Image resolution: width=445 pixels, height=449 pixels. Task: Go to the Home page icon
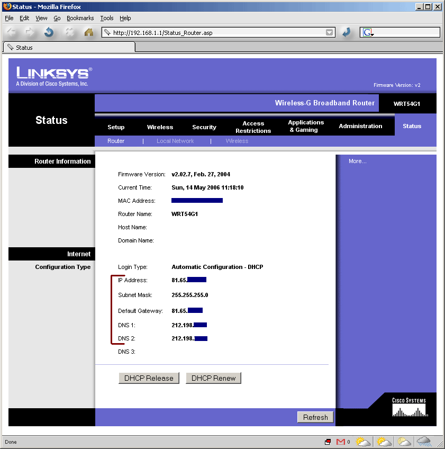(x=89, y=32)
